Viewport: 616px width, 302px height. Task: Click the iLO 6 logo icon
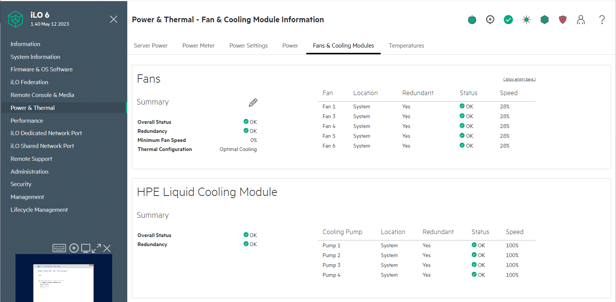point(15,19)
